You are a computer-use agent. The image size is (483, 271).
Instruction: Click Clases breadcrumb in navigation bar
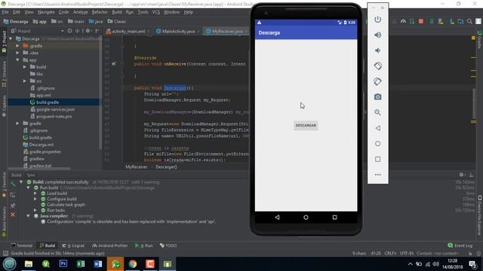pyautogui.click(x=117, y=22)
